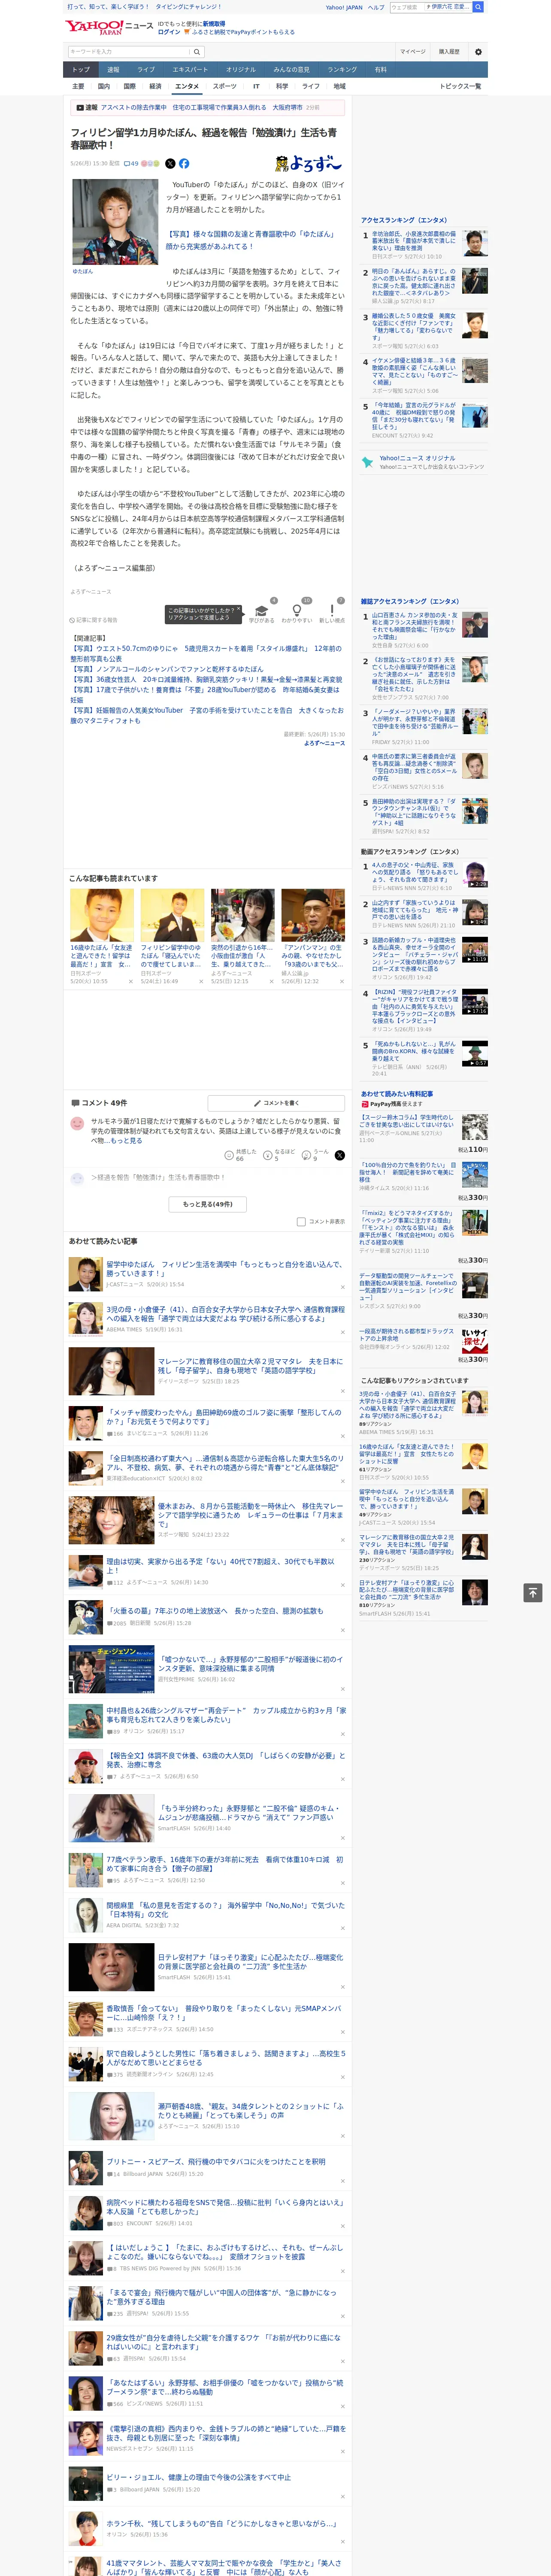Open ranking item 京佳治郎氏 小泉進次郎農相
The image size is (551, 2576).
tap(414, 241)
